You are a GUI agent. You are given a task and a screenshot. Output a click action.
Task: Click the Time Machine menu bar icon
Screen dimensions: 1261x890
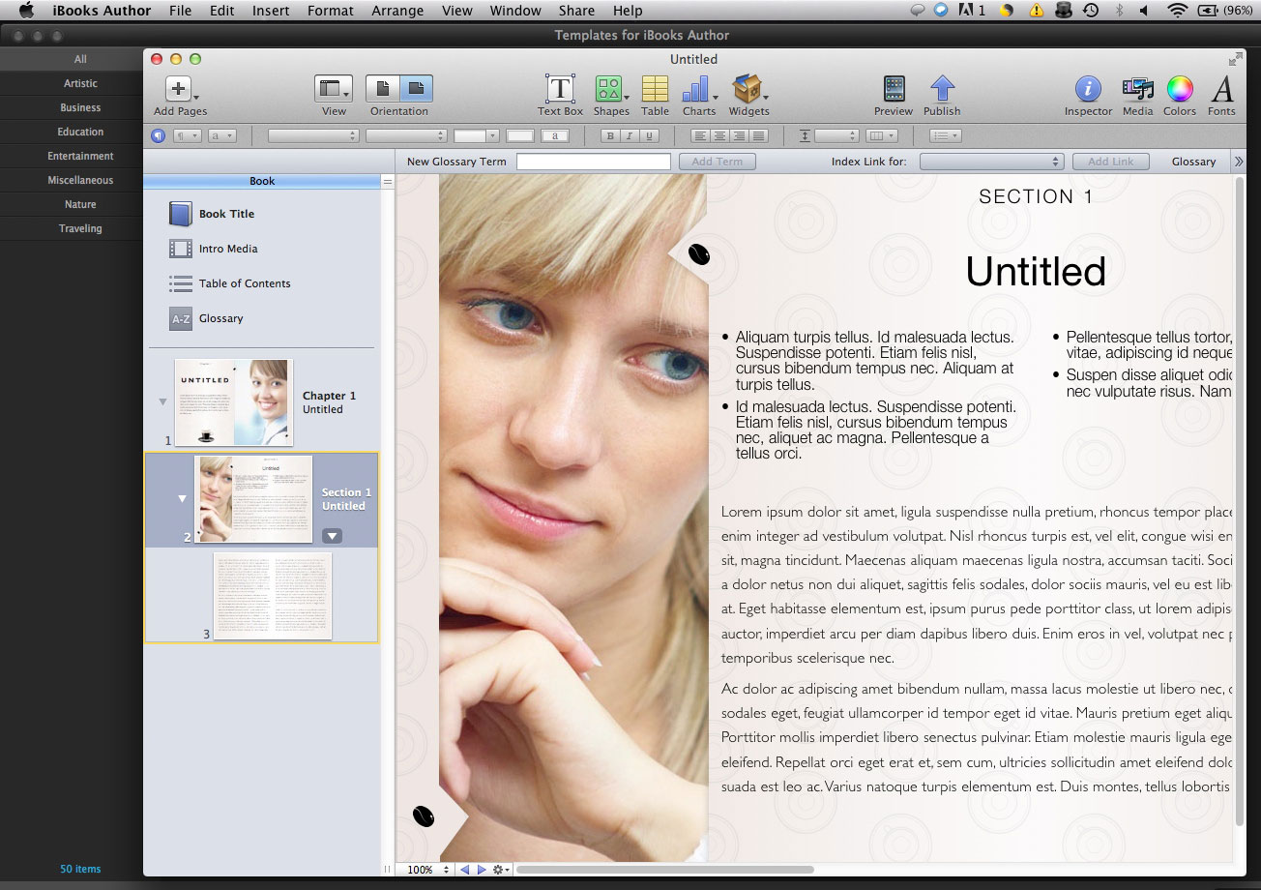(1091, 11)
